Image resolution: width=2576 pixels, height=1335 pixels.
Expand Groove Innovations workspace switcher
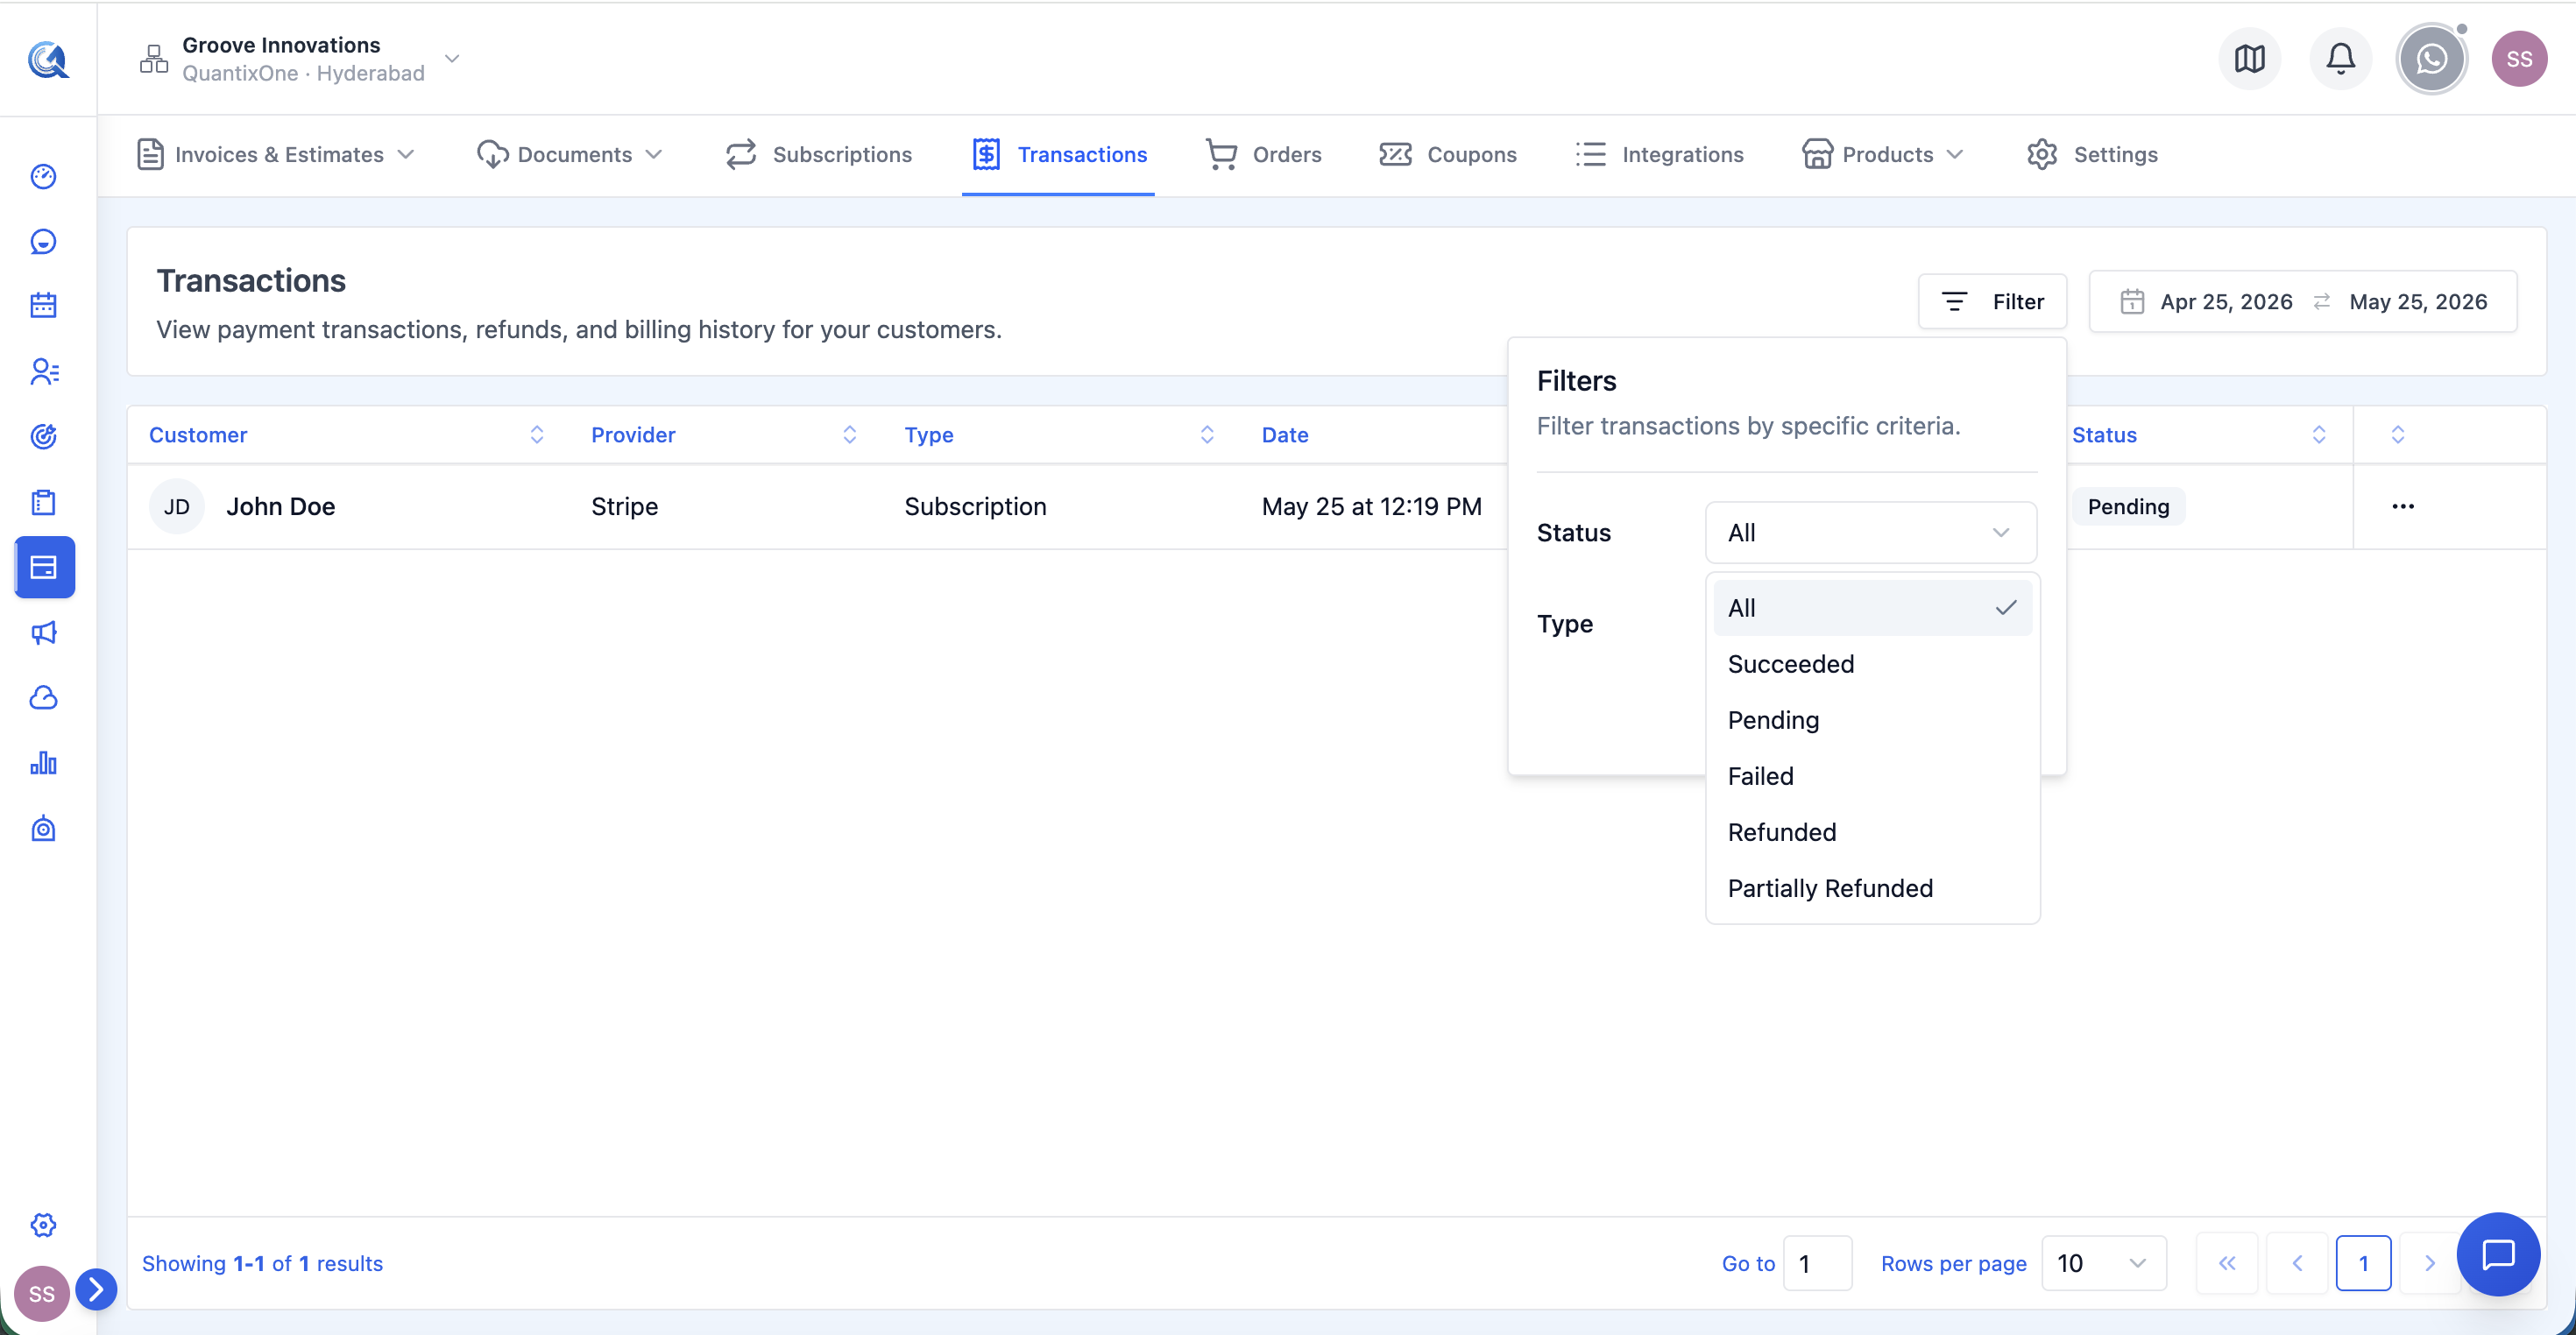coord(452,59)
